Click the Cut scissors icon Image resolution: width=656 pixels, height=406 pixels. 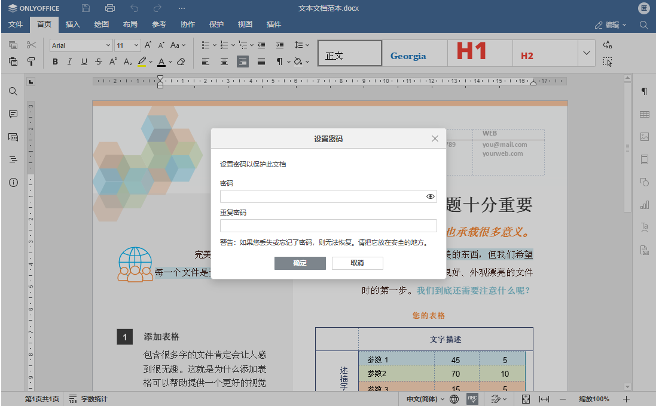(x=31, y=45)
